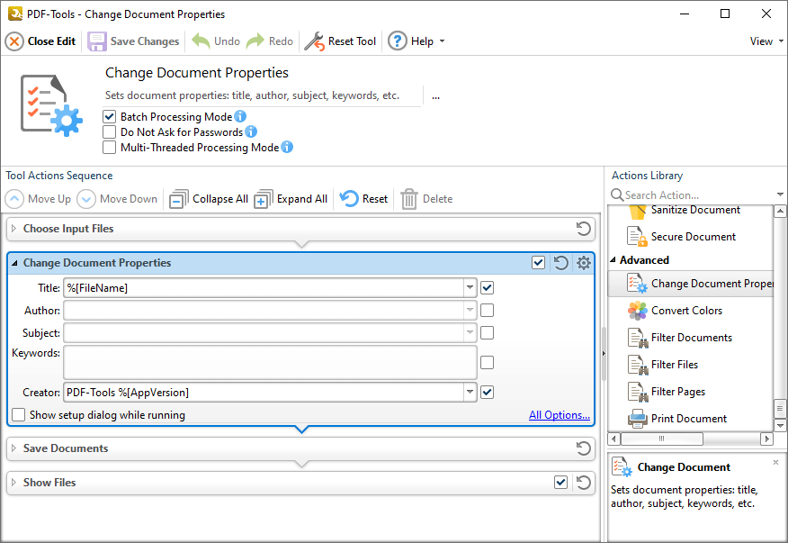Click the Batch Processing Mode info icon
The height and width of the screenshot is (543, 788).
[238, 116]
